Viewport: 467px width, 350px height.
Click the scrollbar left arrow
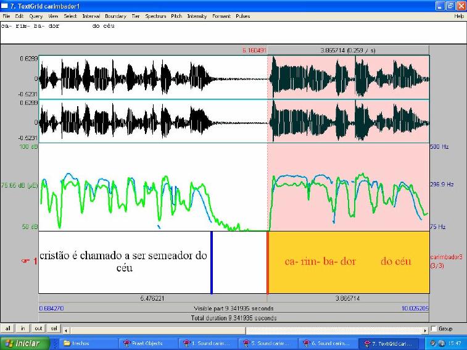66,330
